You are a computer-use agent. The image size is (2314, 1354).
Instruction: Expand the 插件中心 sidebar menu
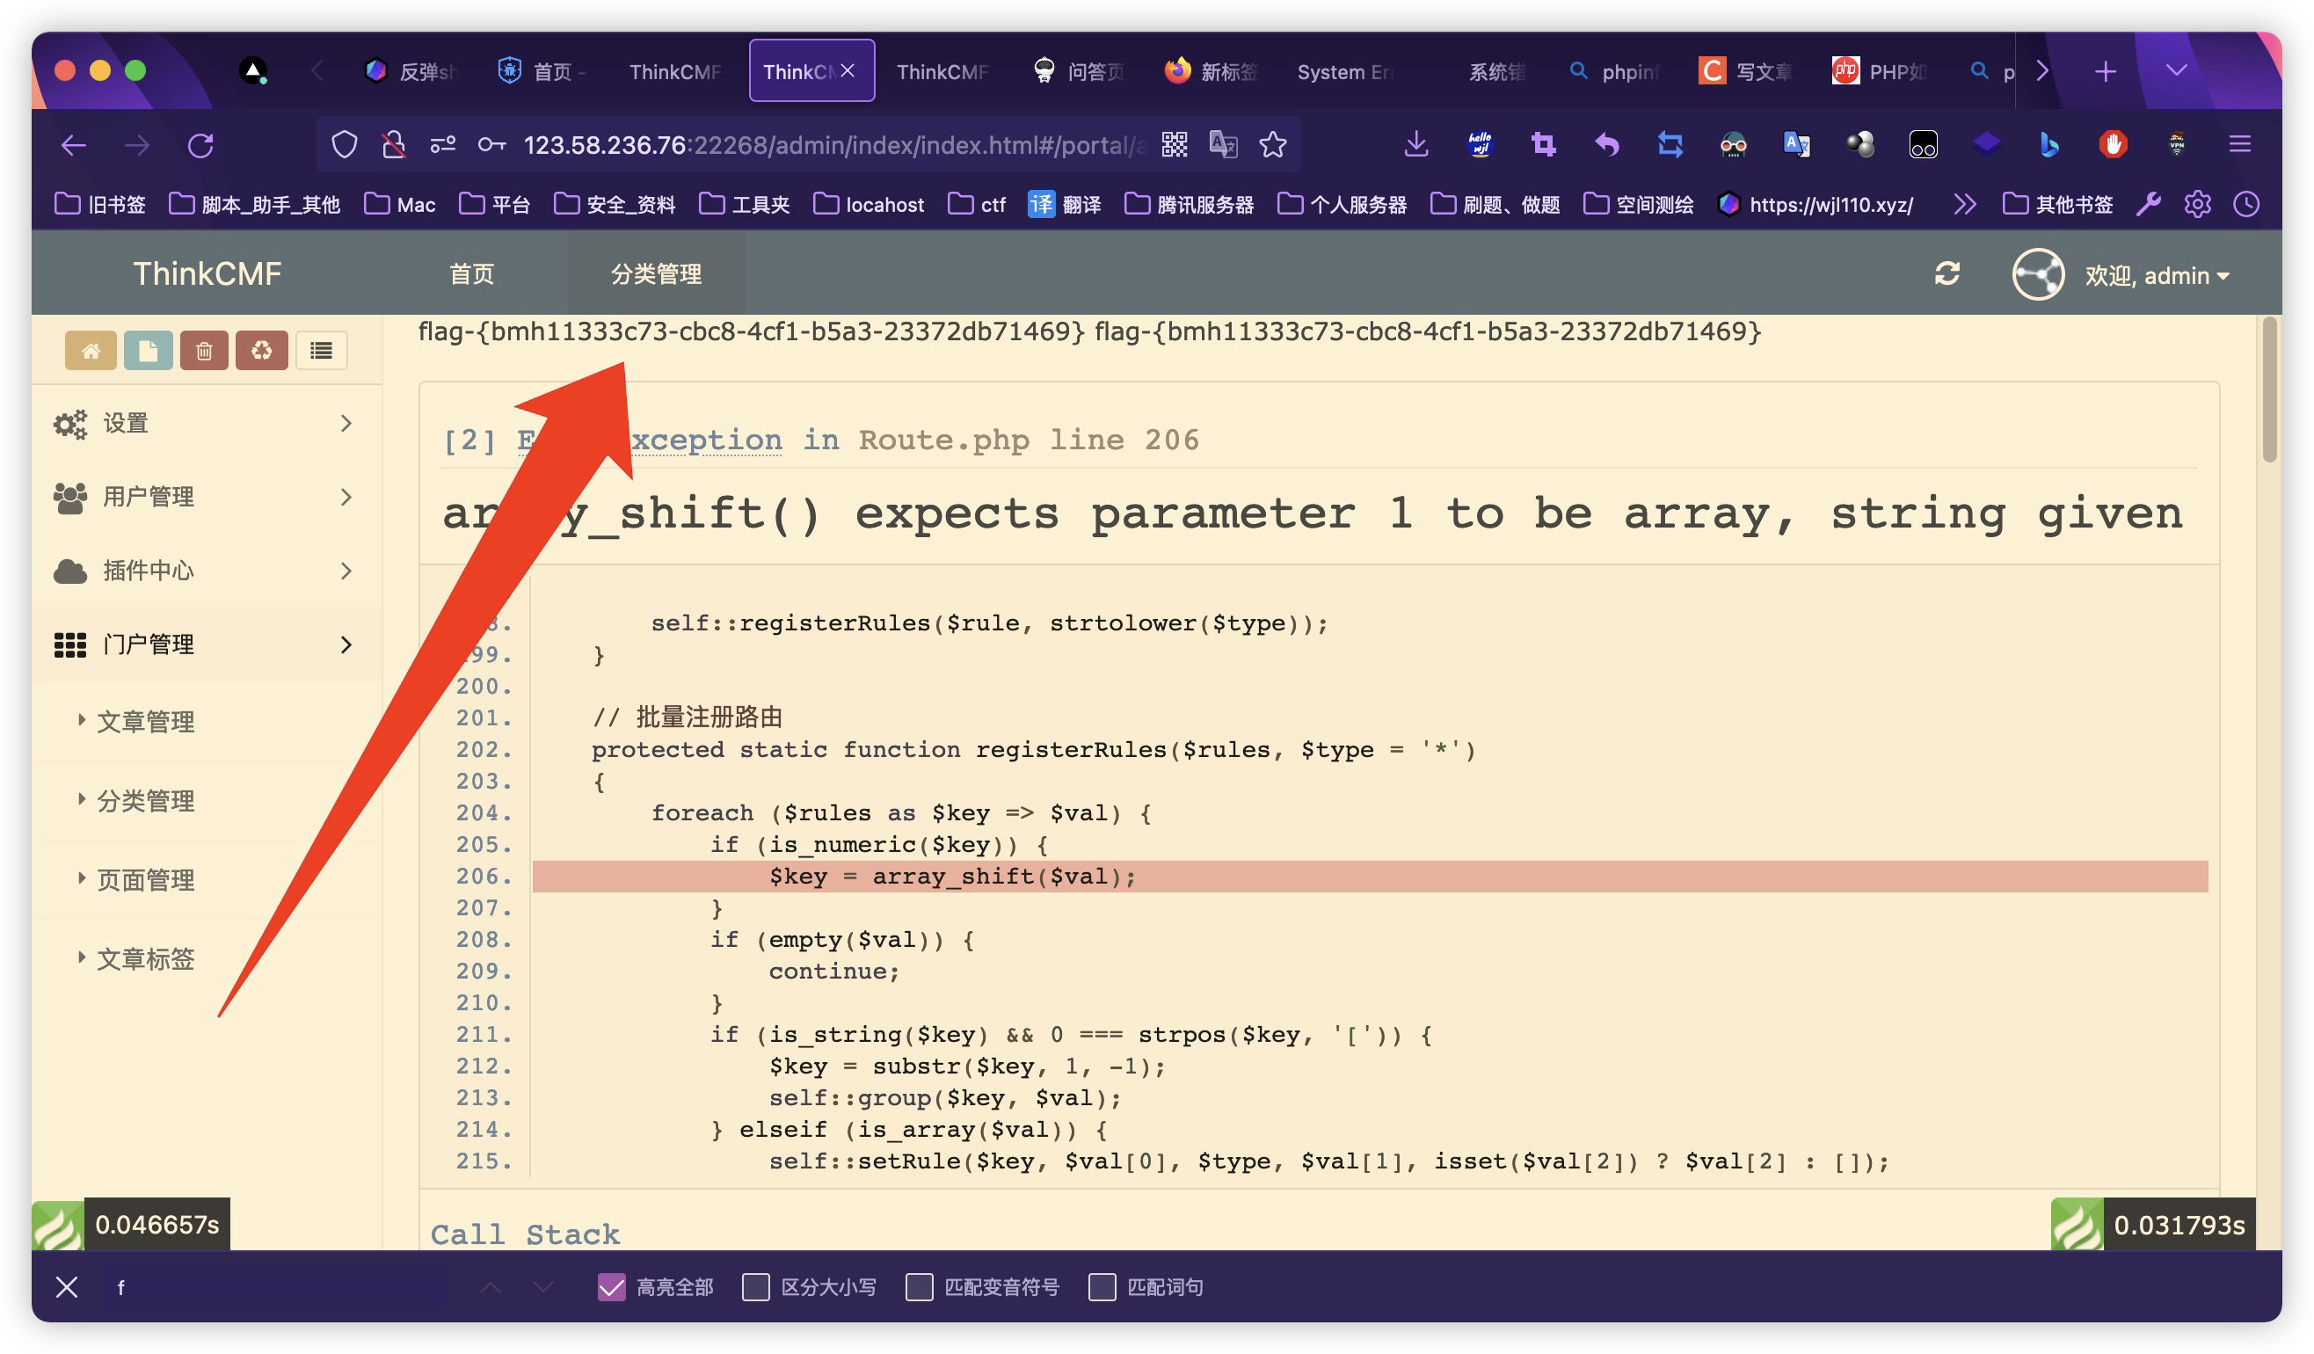206,571
